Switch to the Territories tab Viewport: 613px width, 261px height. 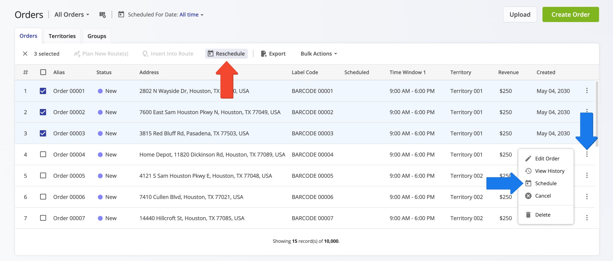point(62,36)
